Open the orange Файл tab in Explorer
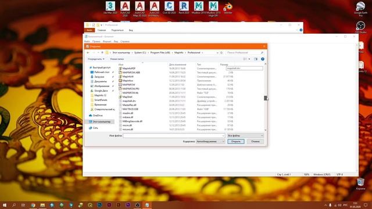Screen dimensions: 372x209 (x=90, y=30)
